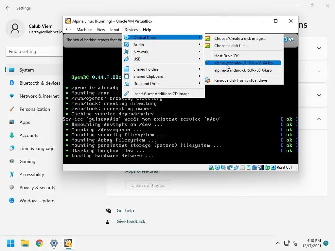Click the Remove disk red icon
Screen dimensions: 335x251
click(x=207, y=80)
